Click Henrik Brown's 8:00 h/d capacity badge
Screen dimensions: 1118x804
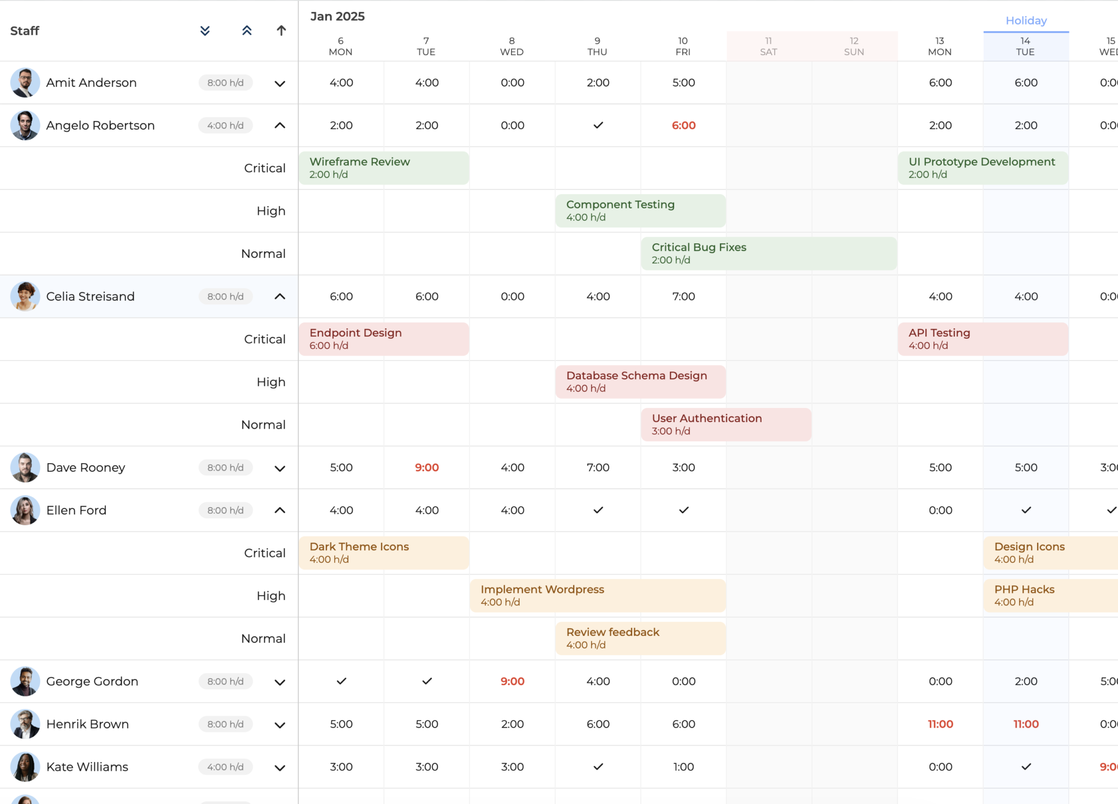coord(225,724)
